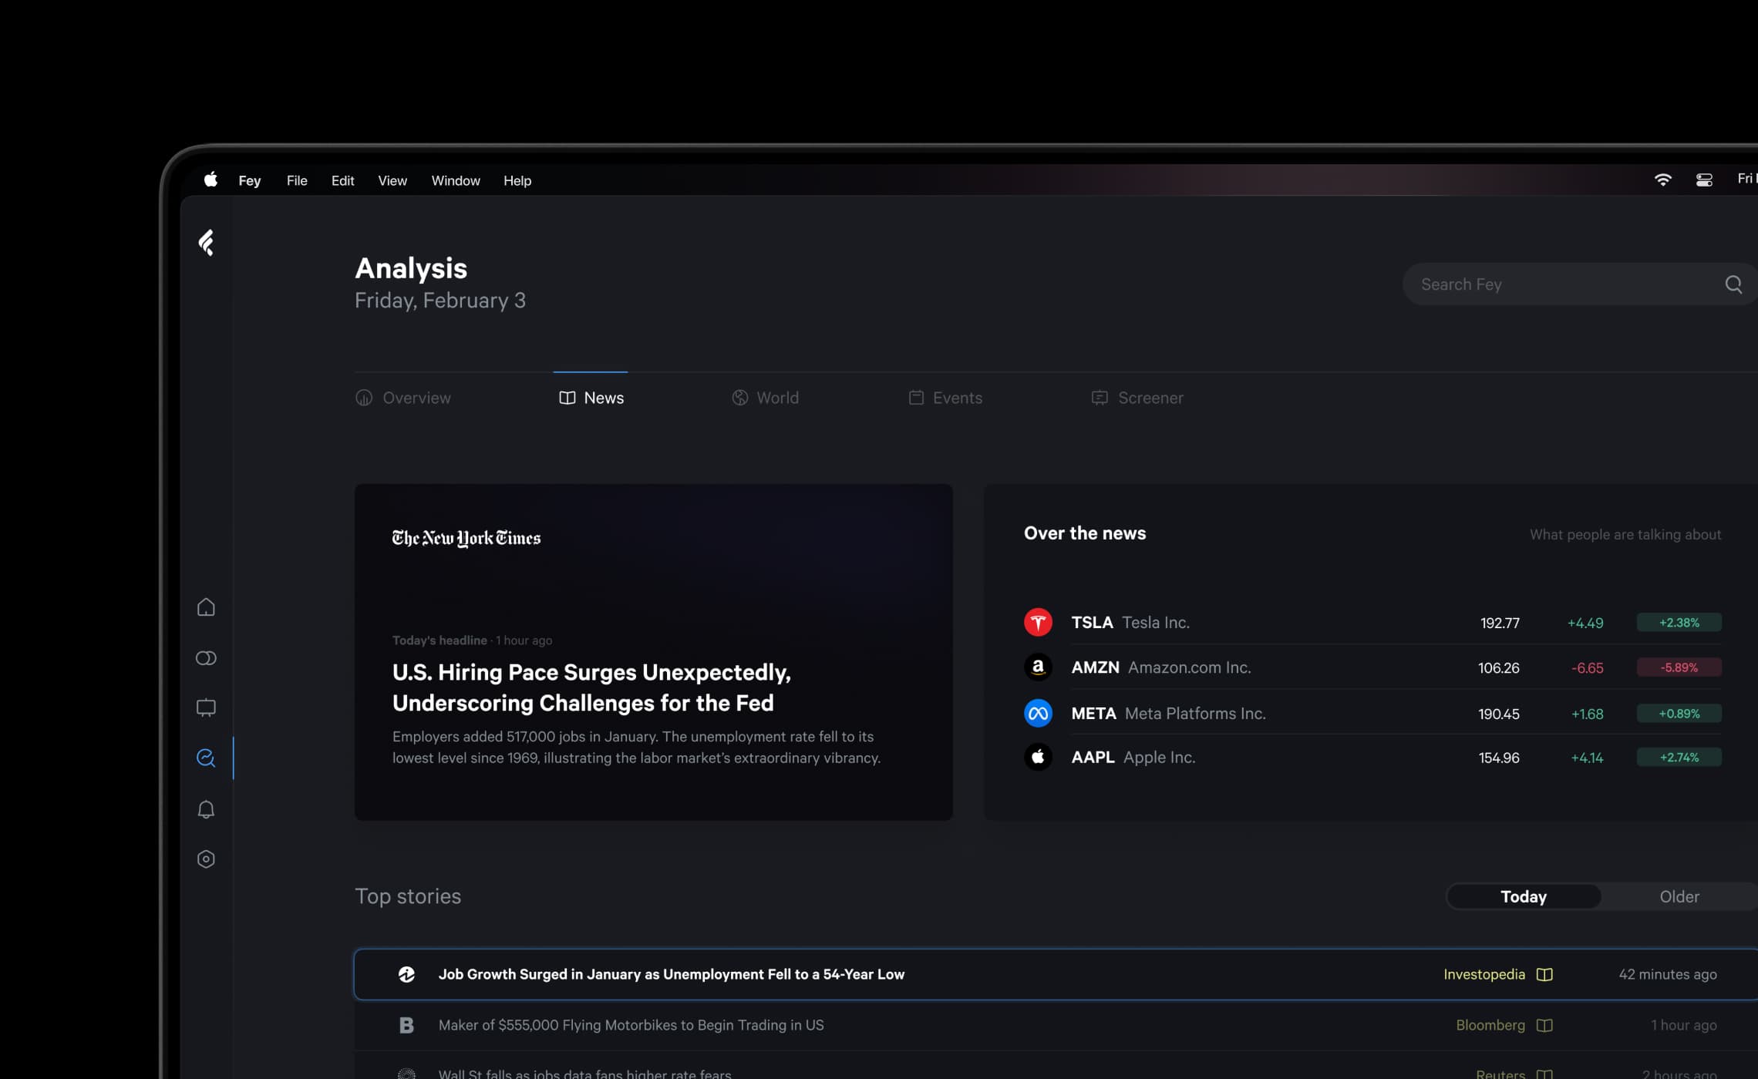Screen dimensions: 1758x1079
Task: Click the Meta logo icon
Action: point(1038,713)
